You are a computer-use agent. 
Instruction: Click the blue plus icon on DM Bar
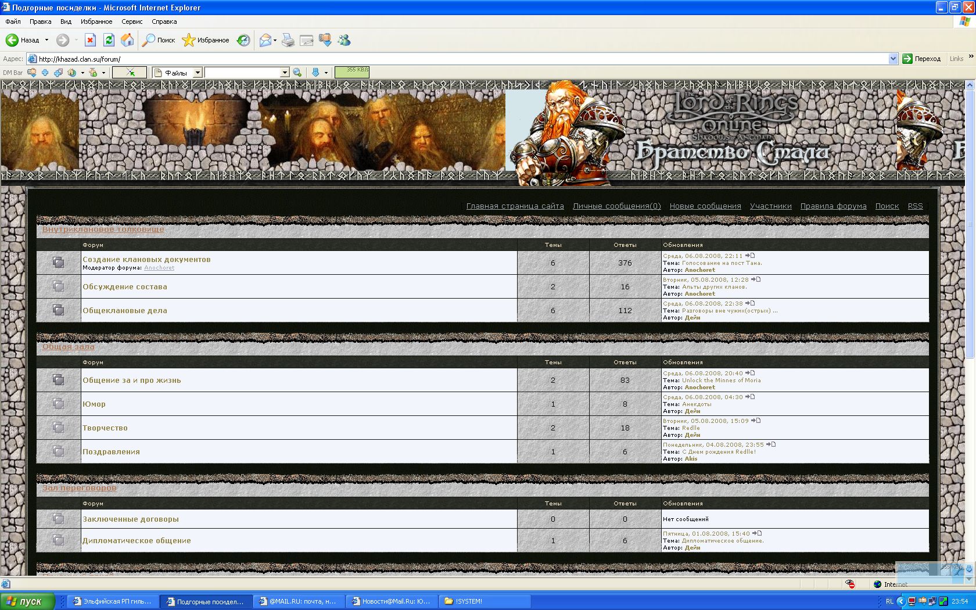[45, 73]
